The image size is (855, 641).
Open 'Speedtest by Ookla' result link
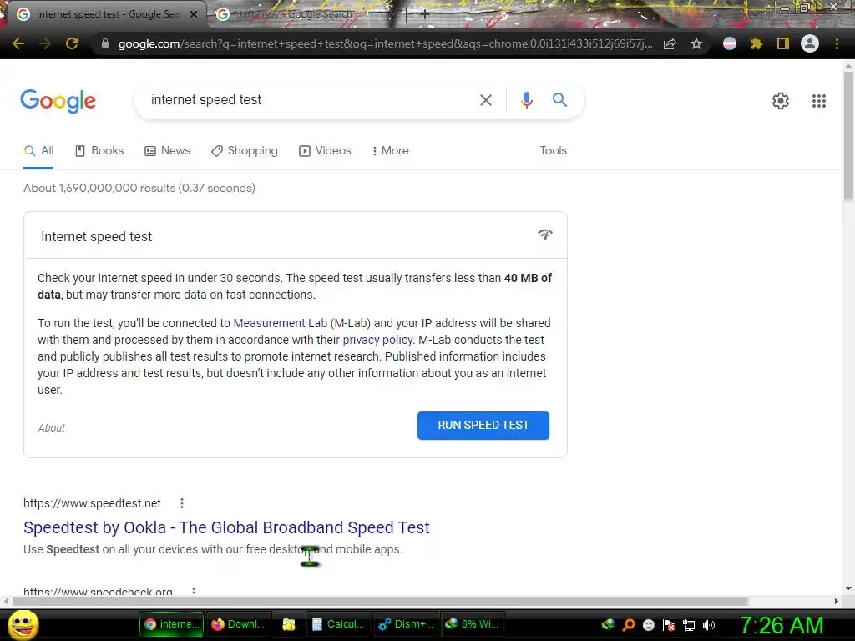[x=226, y=527]
